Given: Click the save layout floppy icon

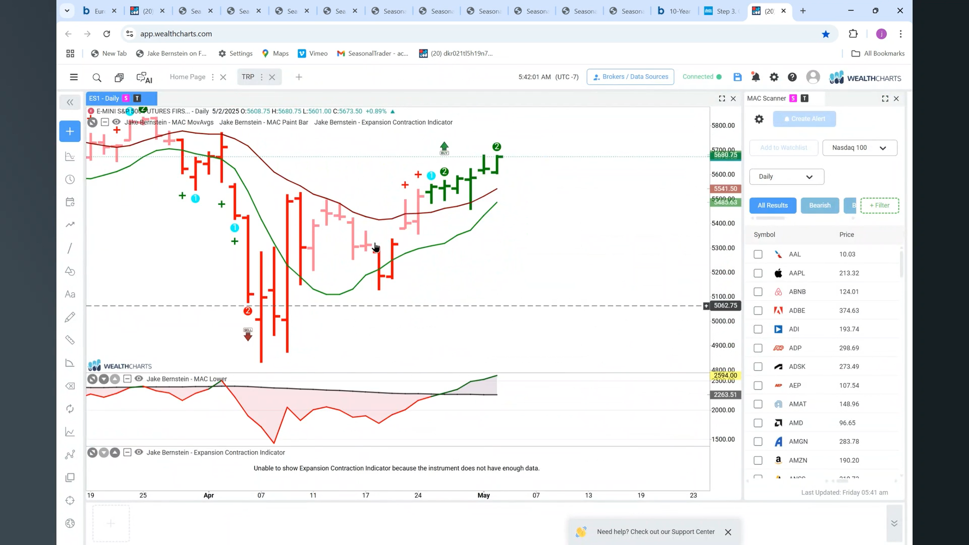Looking at the screenshot, I should click(737, 77).
